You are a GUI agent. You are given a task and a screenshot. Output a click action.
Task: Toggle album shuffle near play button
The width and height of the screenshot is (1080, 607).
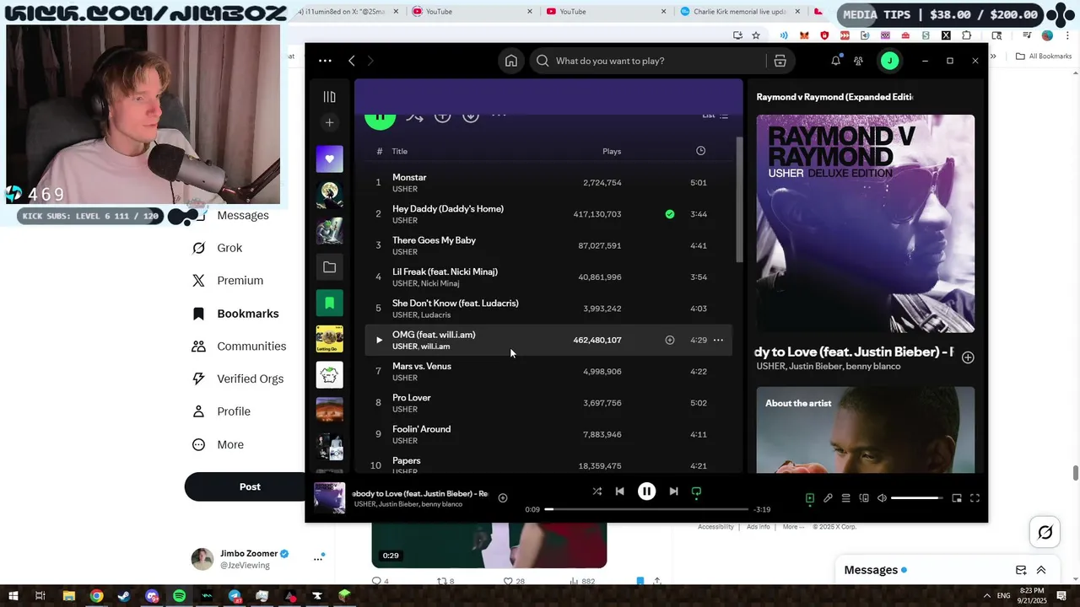pyautogui.click(x=414, y=117)
